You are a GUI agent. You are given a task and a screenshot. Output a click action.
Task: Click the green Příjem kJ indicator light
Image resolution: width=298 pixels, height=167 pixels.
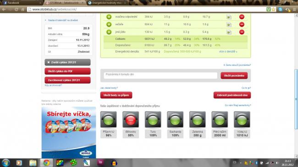click(x=109, y=120)
